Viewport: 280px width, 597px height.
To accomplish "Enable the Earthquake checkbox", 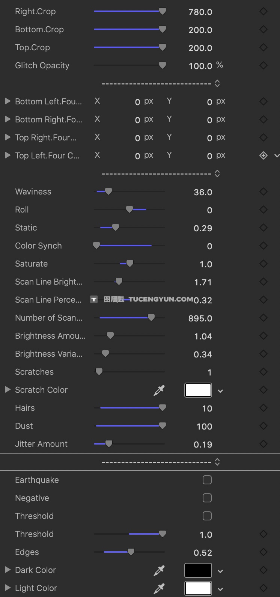I will [x=207, y=480].
